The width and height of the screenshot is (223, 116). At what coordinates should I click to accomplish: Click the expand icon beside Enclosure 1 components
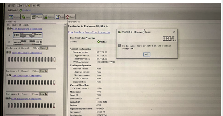coord(7,76)
